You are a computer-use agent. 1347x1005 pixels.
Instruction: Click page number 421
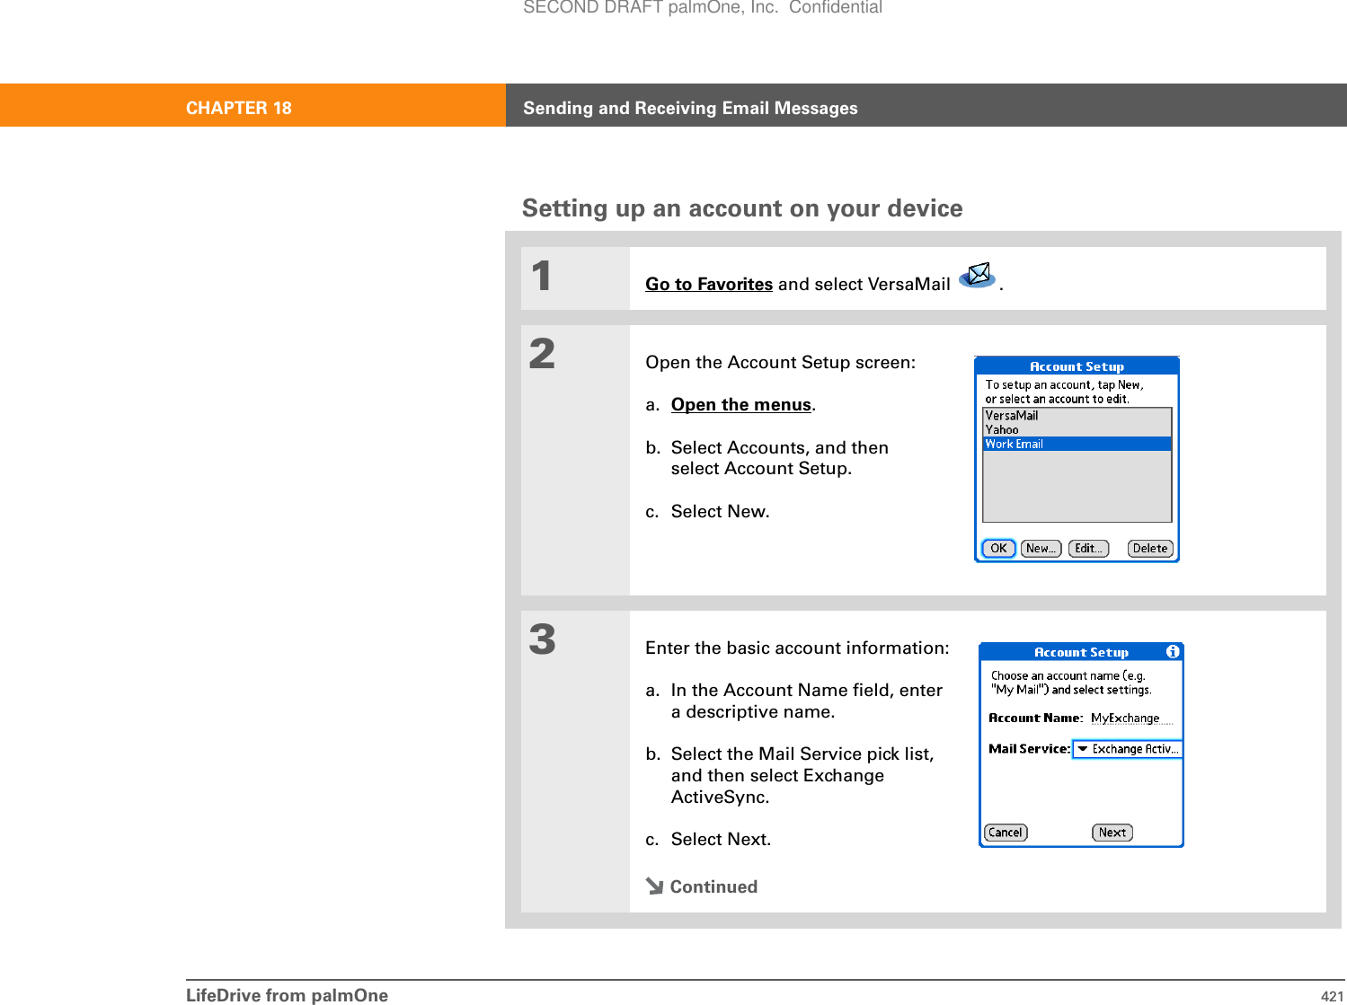(1333, 996)
